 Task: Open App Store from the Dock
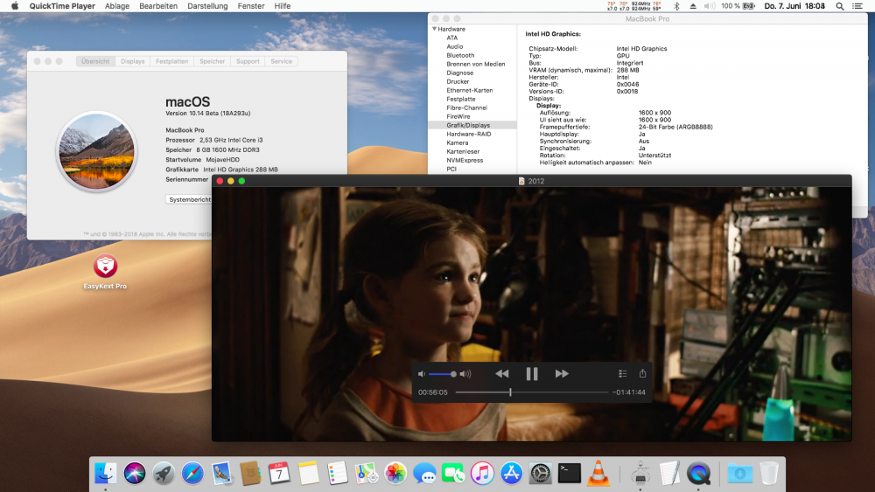(x=511, y=474)
